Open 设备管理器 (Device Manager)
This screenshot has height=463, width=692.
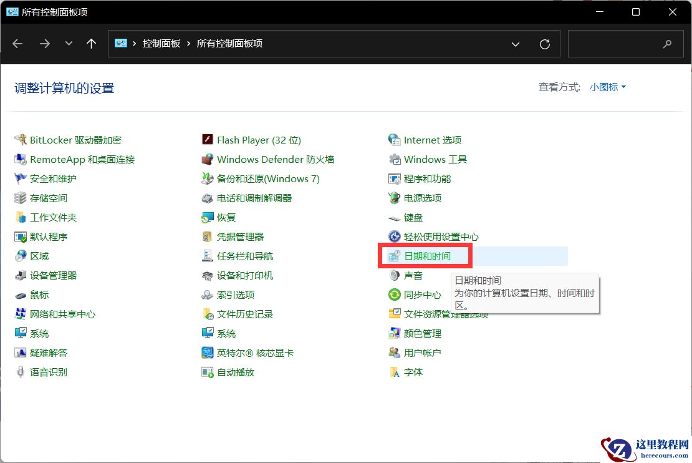click(x=53, y=275)
